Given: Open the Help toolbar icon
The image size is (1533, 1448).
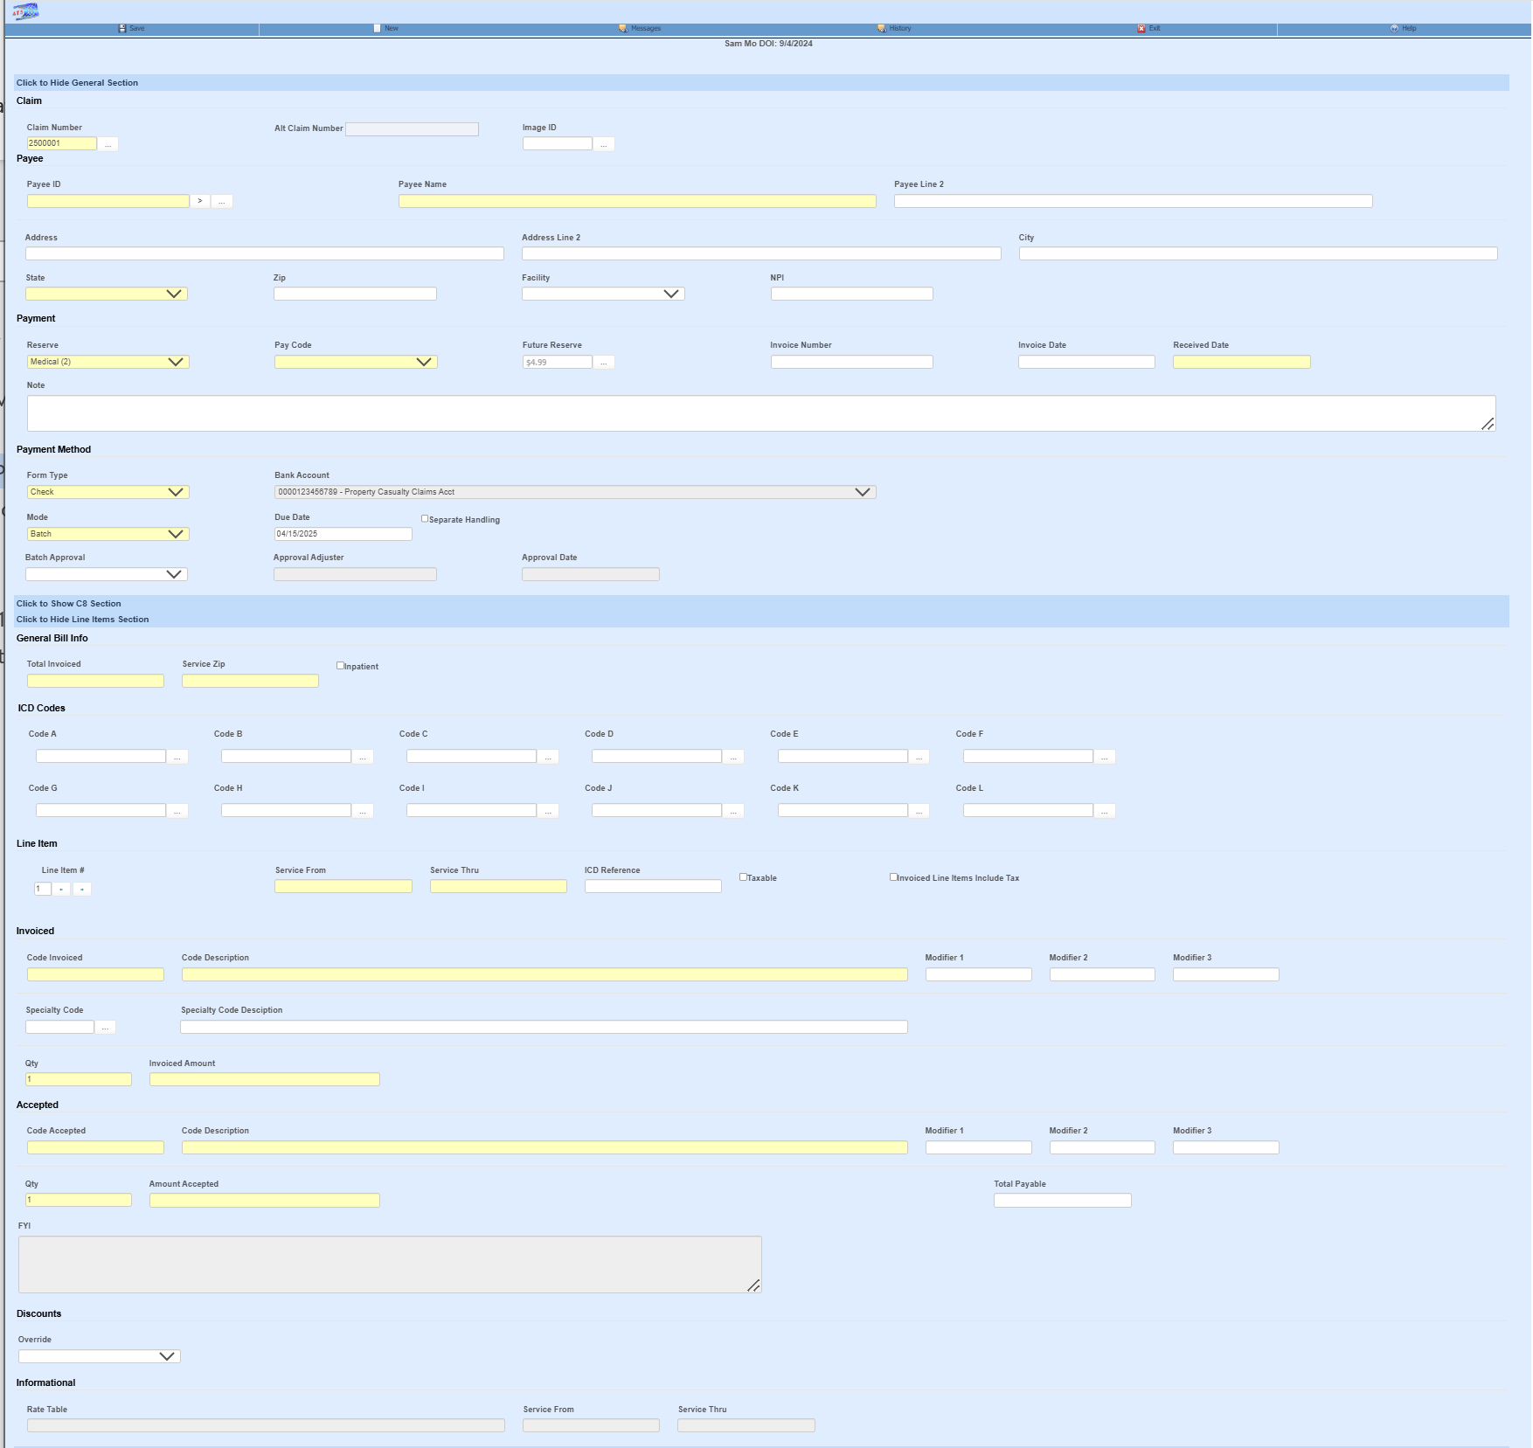Looking at the screenshot, I should pos(1395,29).
